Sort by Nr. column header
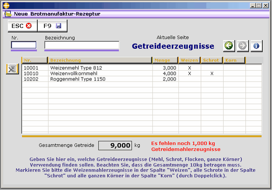This screenshot has height=190, width=272. (x=35, y=60)
